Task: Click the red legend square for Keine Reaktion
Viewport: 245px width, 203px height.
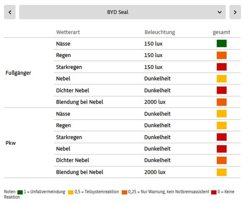Action: pyautogui.click(x=214, y=192)
